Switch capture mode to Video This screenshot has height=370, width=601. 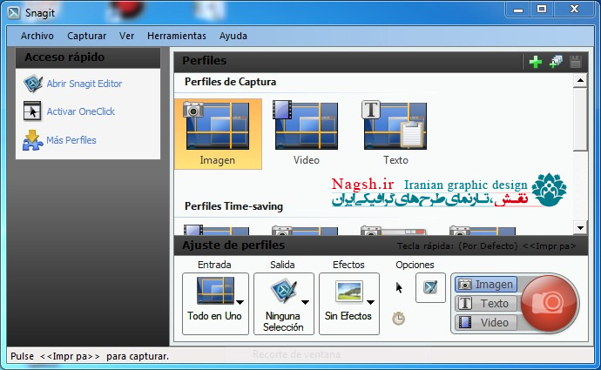[x=486, y=322]
